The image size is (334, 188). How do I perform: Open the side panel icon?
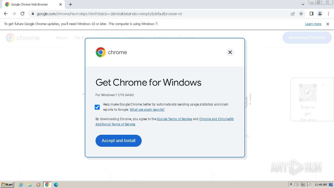(311, 14)
